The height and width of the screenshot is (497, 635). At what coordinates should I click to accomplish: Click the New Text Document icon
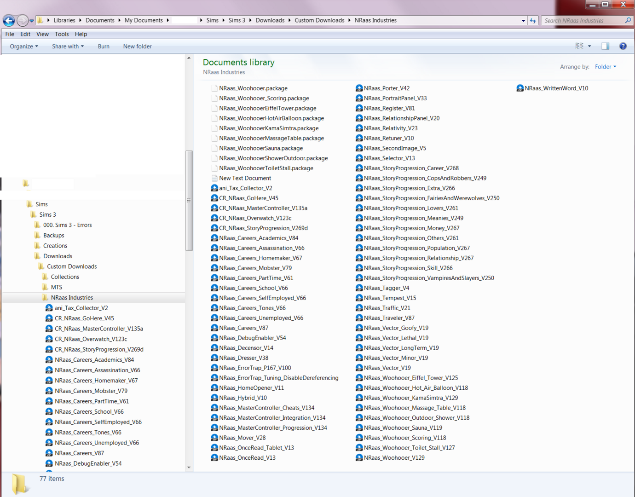pyautogui.click(x=214, y=178)
